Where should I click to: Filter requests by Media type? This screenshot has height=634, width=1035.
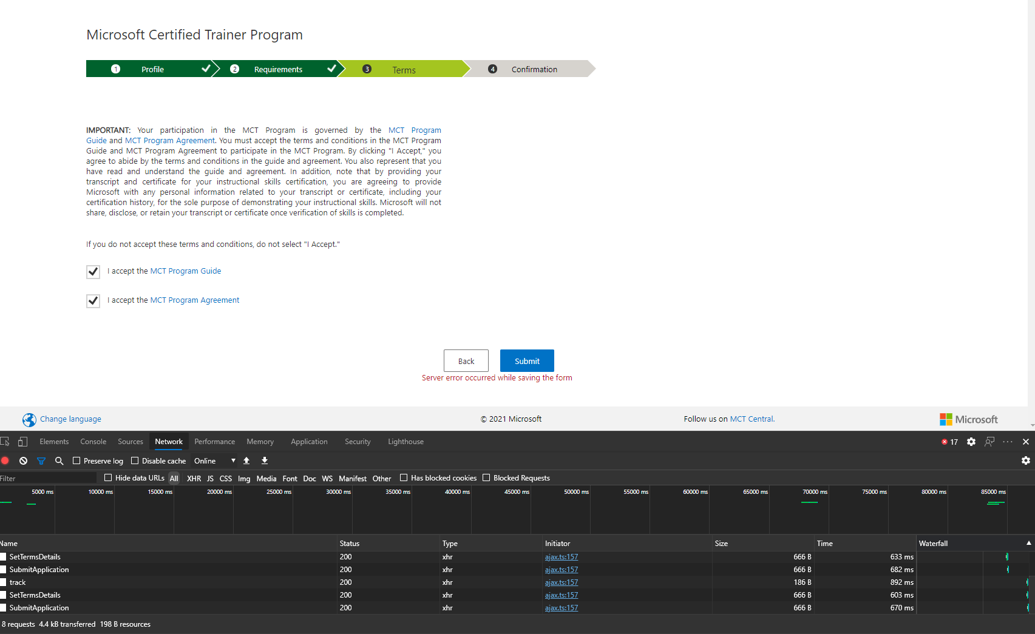[x=266, y=478]
